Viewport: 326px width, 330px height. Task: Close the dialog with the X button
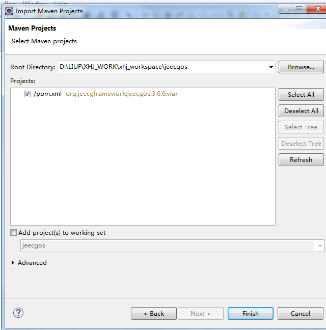click(x=317, y=9)
